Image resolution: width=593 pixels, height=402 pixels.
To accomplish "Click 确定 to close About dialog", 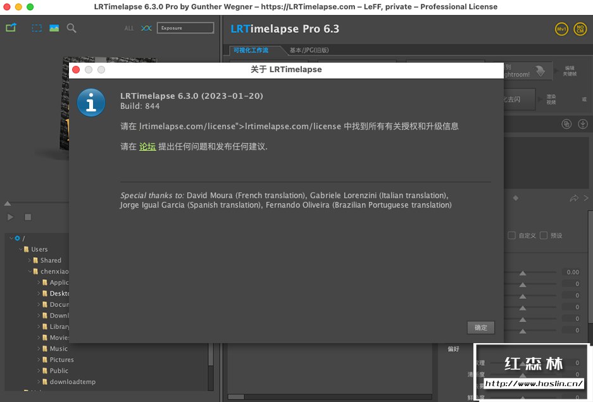I will 481,327.
